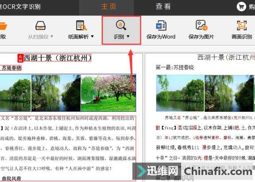The height and width of the screenshot is (182, 255).
Task: Click the 纸面解析 document icon
Action: pyautogui.click(x=81, y=26)
